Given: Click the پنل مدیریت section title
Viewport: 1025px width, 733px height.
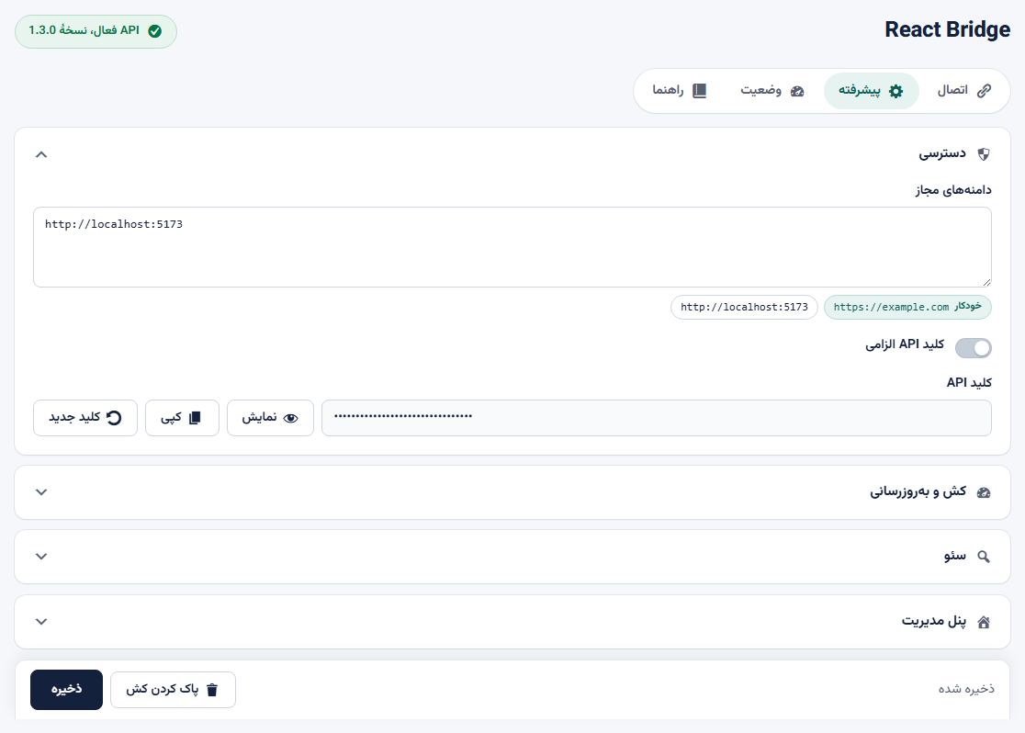Looking at the screenshot, I should pos(934,621).
